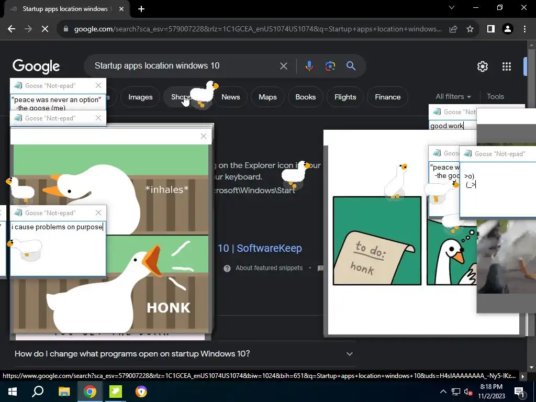Search by image with Google Lens
This screenshot has height=402, width=536.
point(330,66)
